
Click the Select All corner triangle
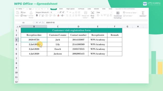point(17,27)
